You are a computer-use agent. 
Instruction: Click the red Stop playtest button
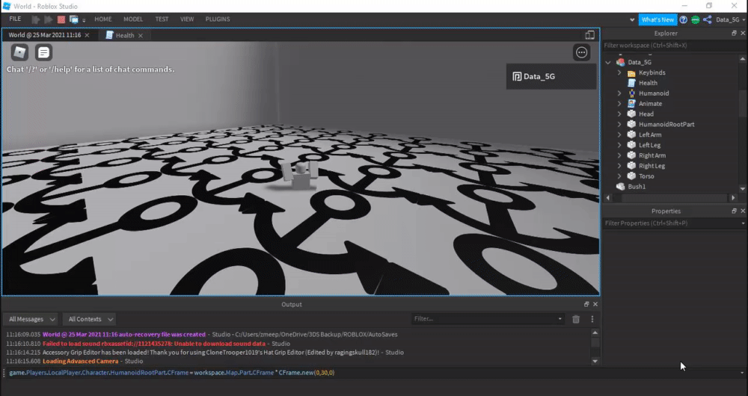click(61, 19)
